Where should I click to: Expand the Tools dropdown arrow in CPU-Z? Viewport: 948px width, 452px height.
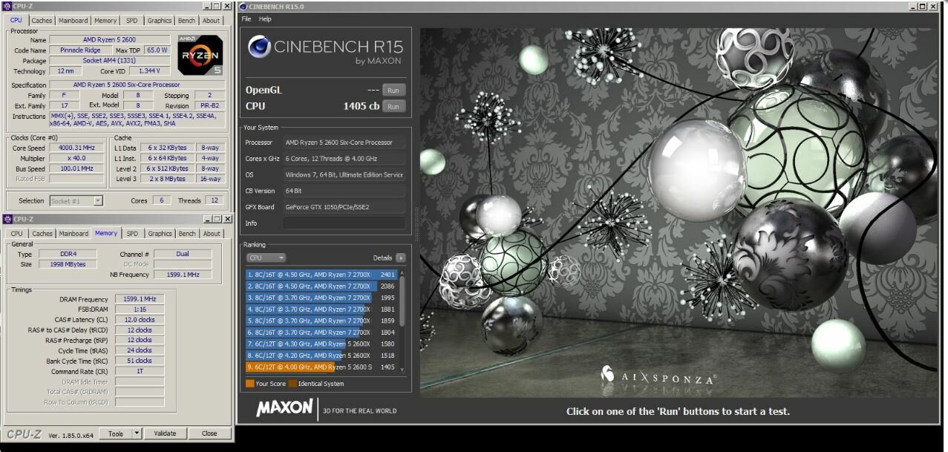(x=137, y=433)
